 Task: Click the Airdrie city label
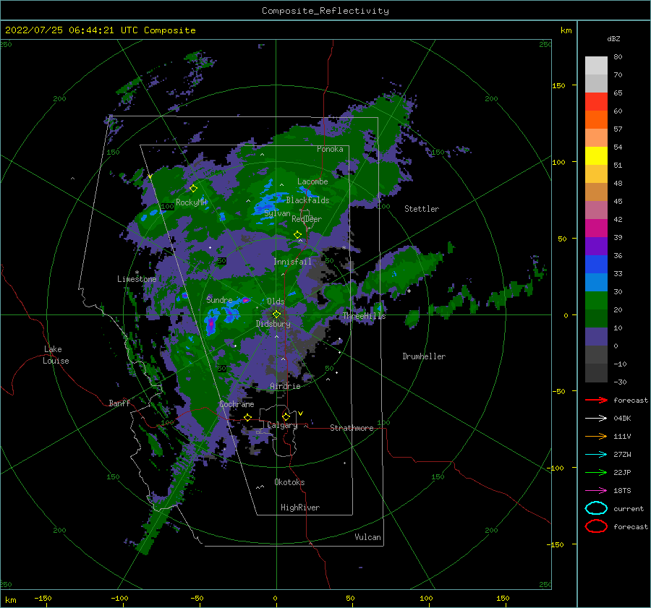285,386
